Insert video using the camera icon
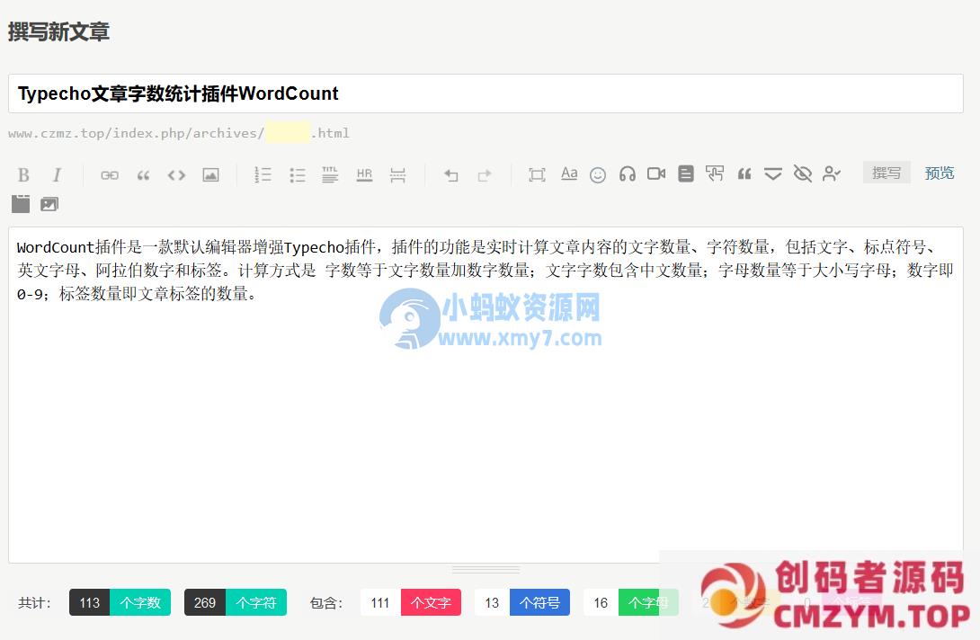The image size is (980, 640). pyautogui.click(x=656, y=173)
